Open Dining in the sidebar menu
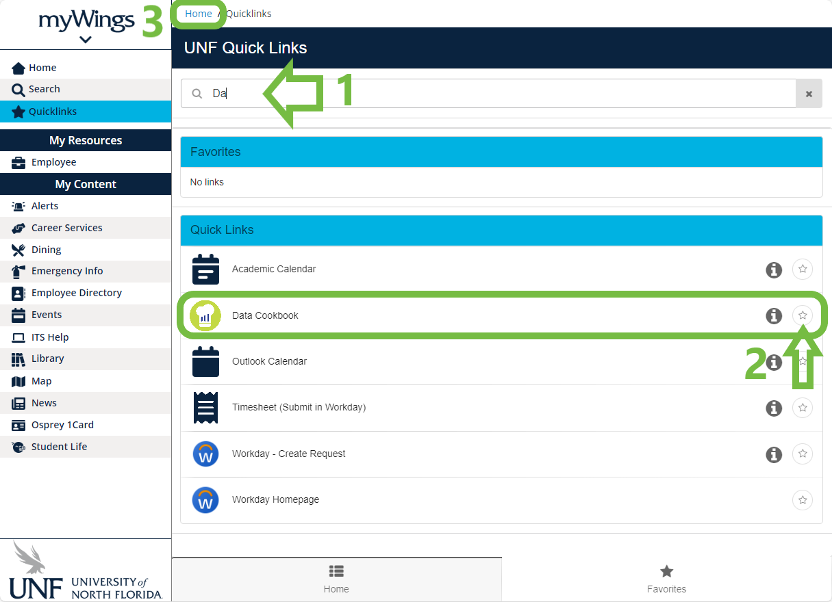The image size is (832, 602). pos(86,250)
